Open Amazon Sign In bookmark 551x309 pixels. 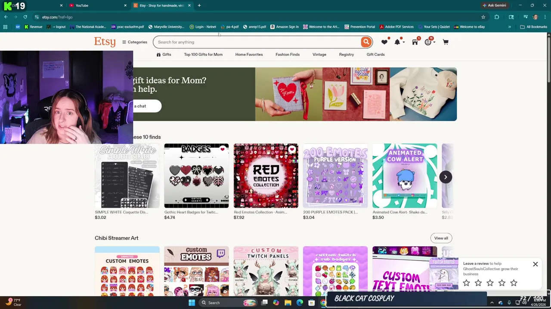click(284, 27)
